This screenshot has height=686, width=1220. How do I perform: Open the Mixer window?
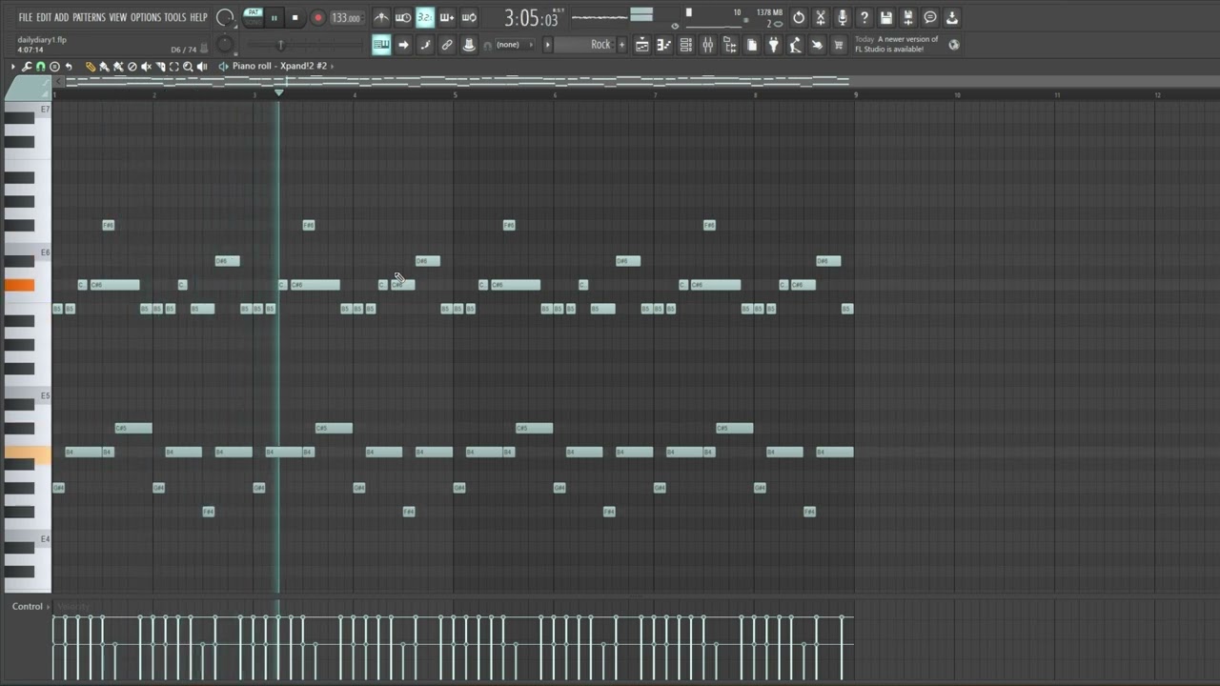(707, 45)
